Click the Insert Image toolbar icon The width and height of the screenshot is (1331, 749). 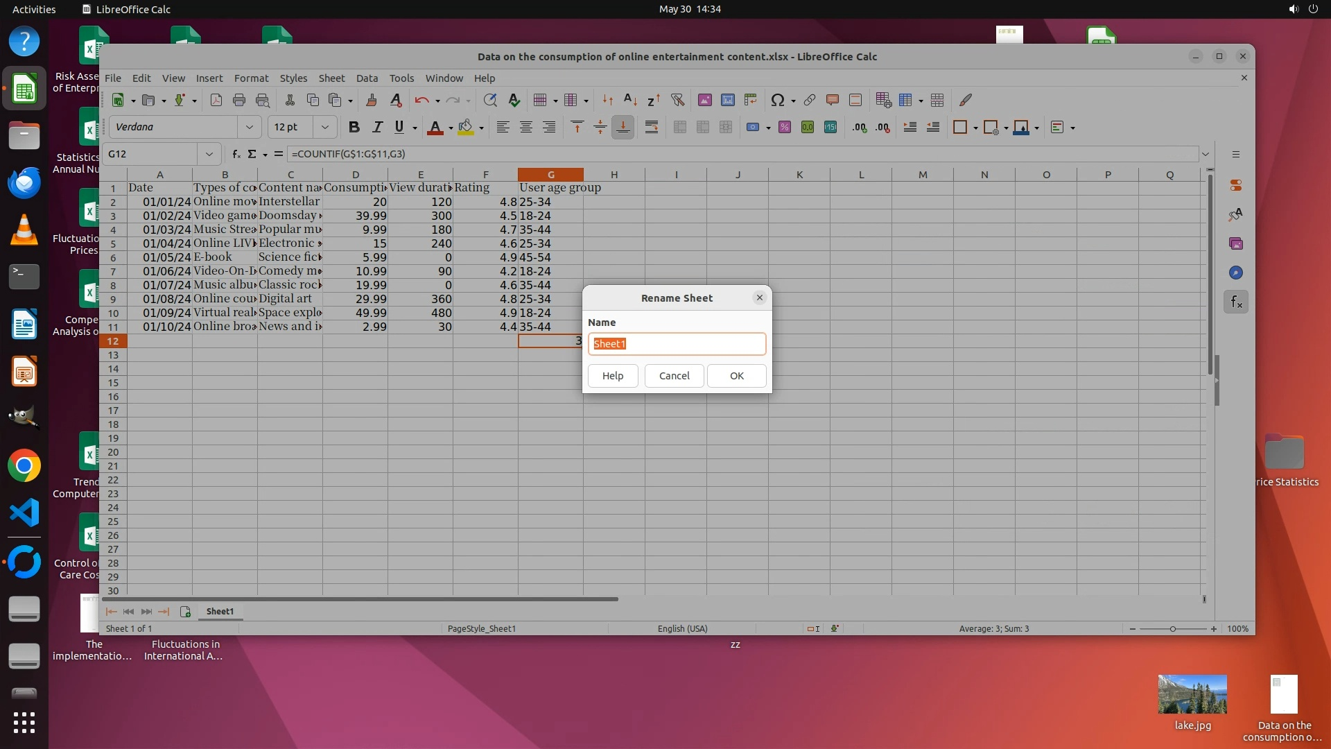click(704, 100)
